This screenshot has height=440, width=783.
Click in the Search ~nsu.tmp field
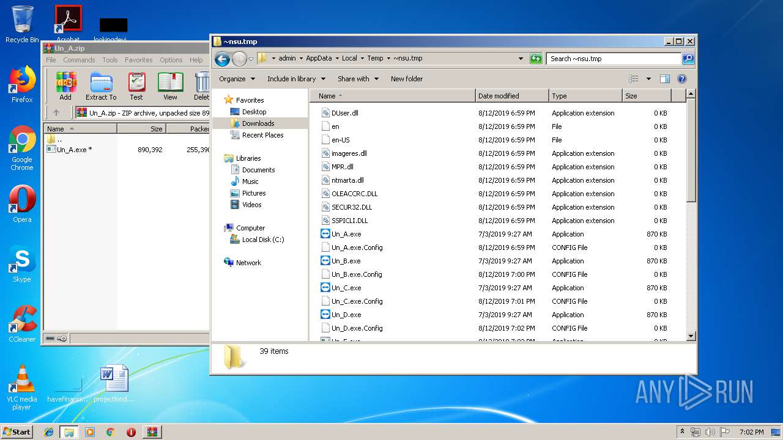614,59
